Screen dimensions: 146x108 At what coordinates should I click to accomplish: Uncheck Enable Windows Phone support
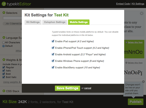tap(53, 61)
